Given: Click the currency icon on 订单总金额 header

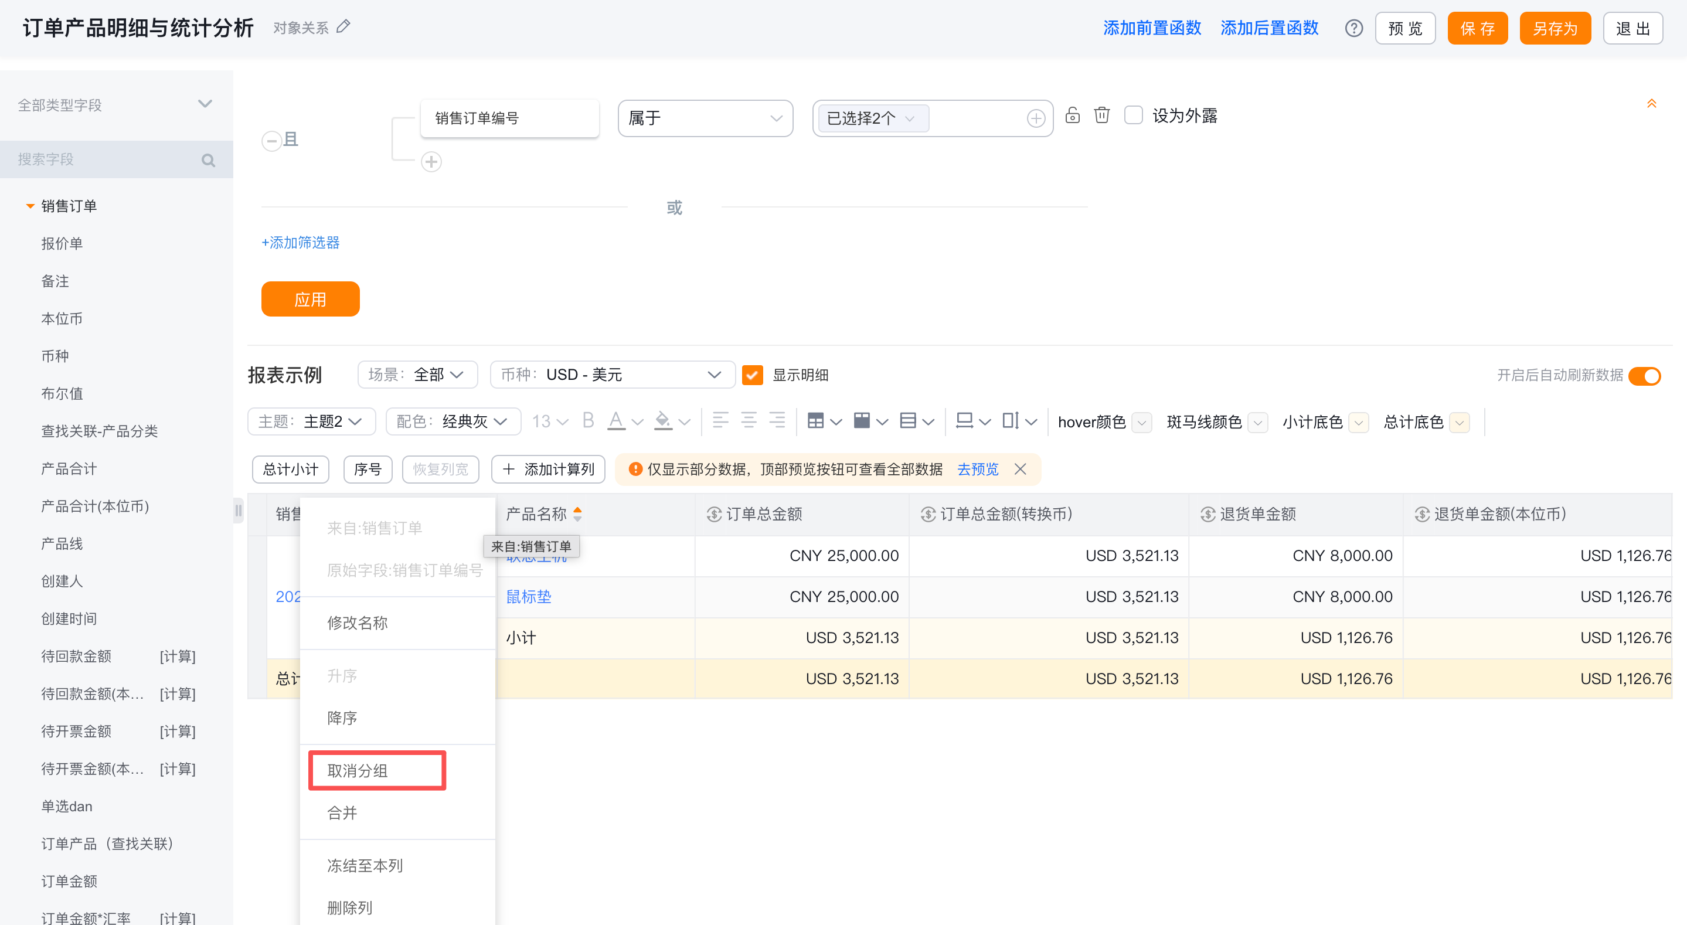Looking at the screenshot, I should (714, 514).
